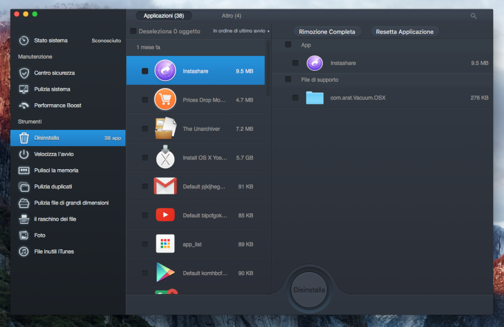Open Foto picture icon
This screenshot has height=327, width=504.
pyautogui.click(x=24, y=236)
